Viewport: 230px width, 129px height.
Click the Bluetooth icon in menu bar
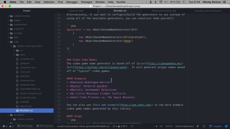pos(156,2)
